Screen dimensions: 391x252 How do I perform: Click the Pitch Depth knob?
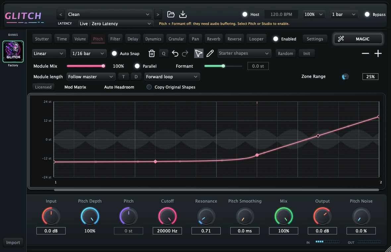click(x=90, y=216)
